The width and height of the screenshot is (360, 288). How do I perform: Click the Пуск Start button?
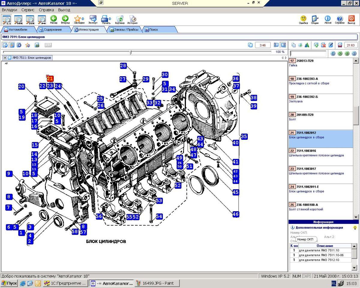point(9,283)
